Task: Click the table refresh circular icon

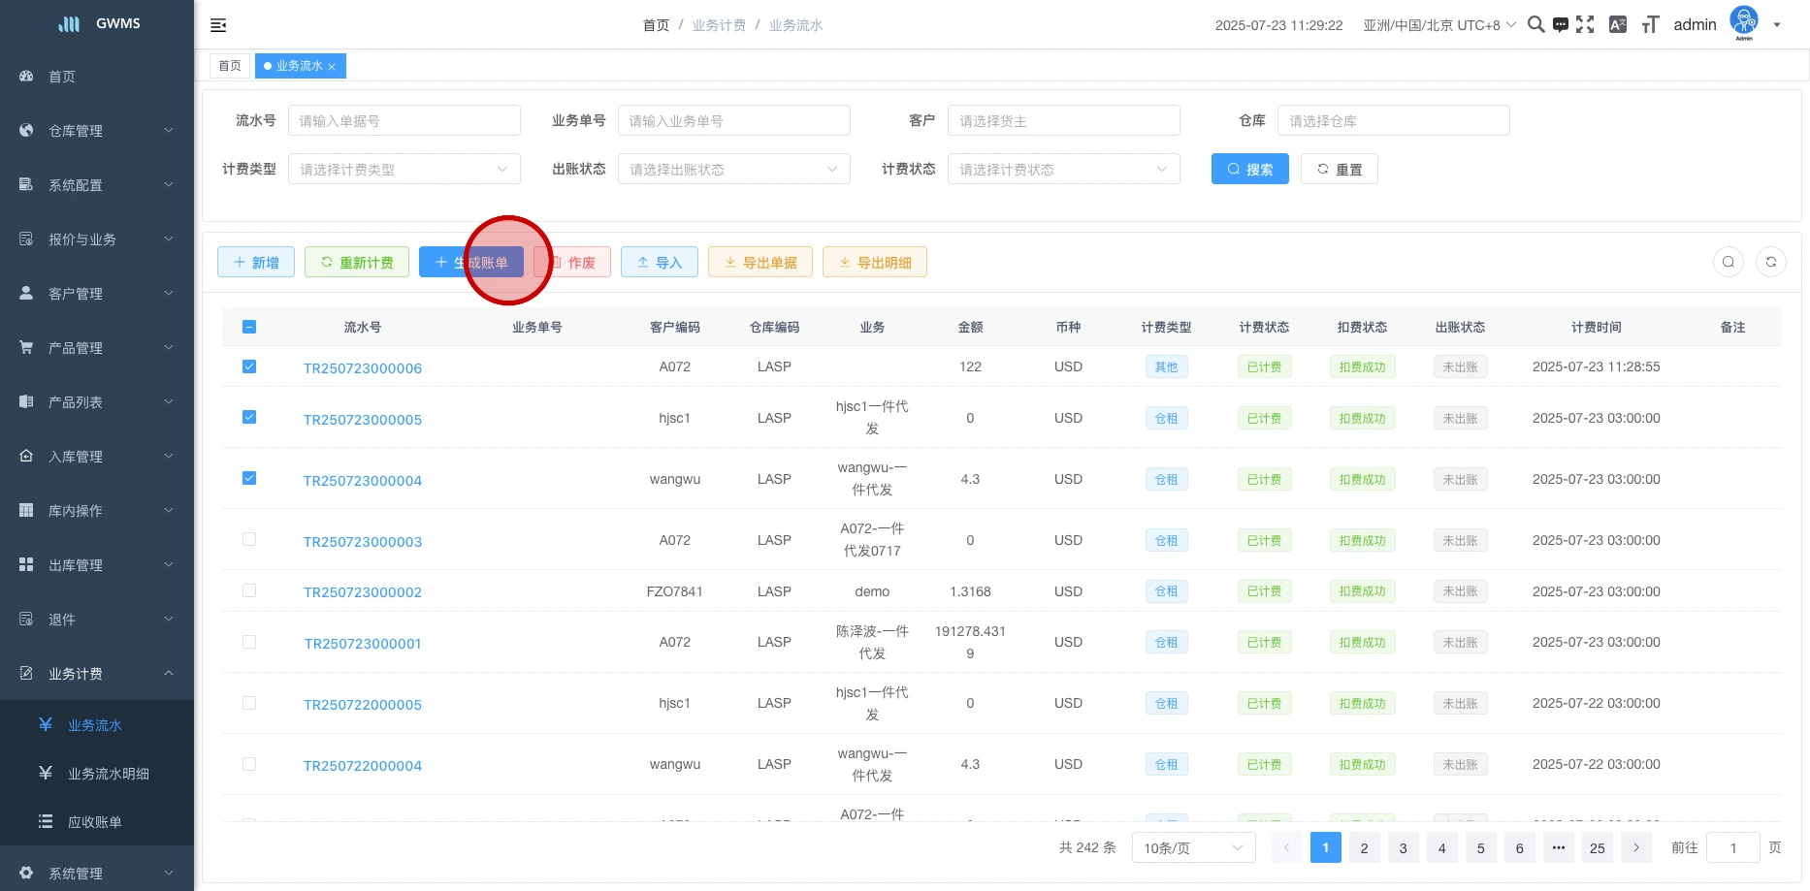Action: (x=1771, y=262)
